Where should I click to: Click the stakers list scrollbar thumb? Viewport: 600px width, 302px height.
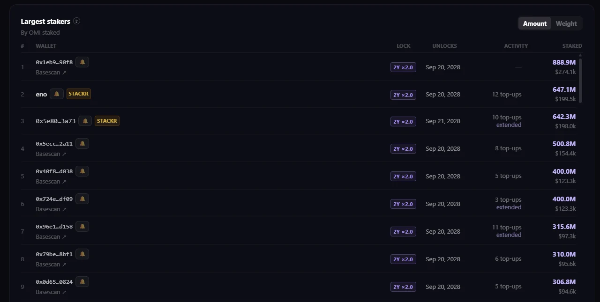click(580, 81)
